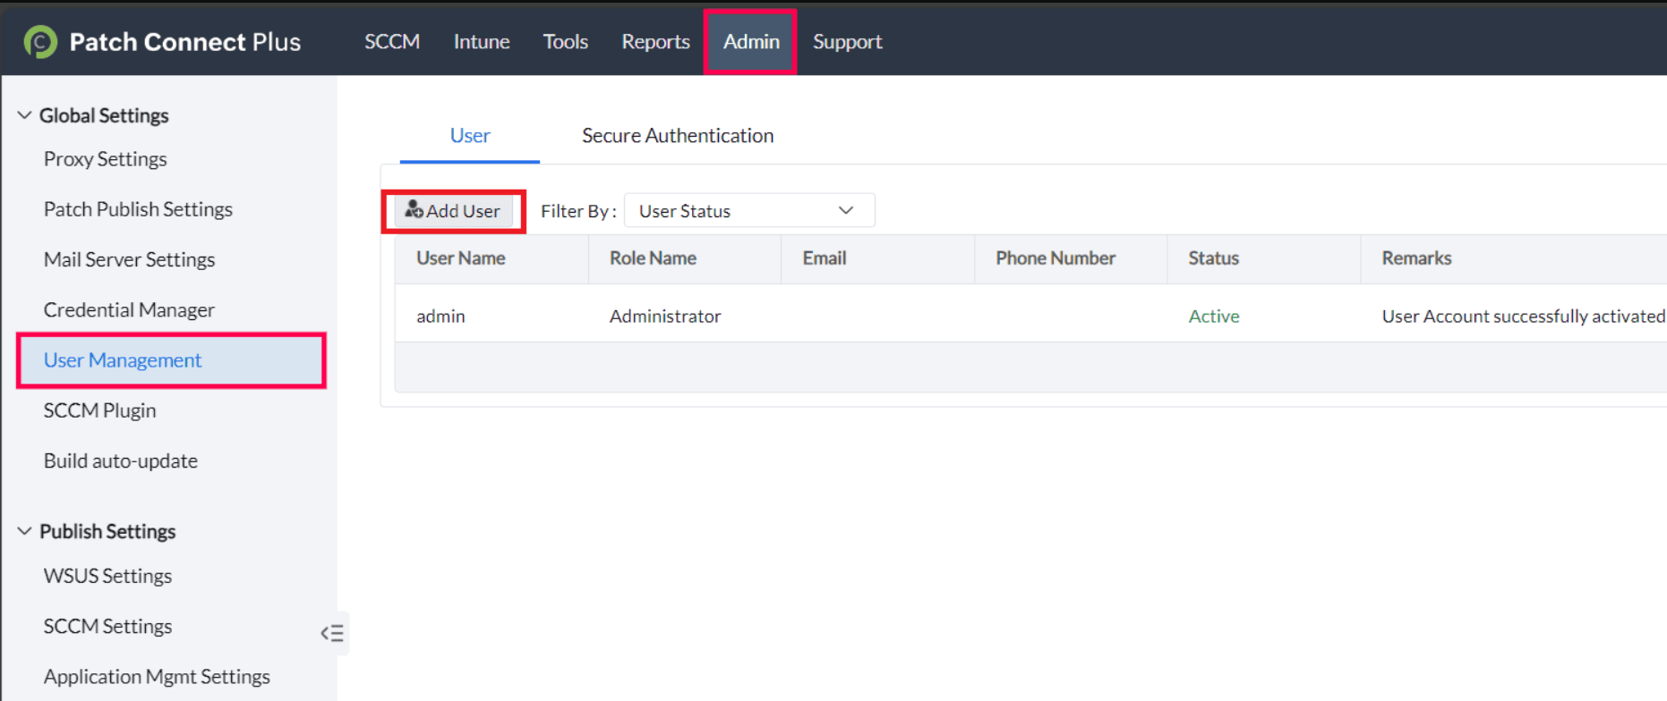Sort by Status column header
The width and height of the screenshot is (1667, 701).
(x=1214, y=258)
